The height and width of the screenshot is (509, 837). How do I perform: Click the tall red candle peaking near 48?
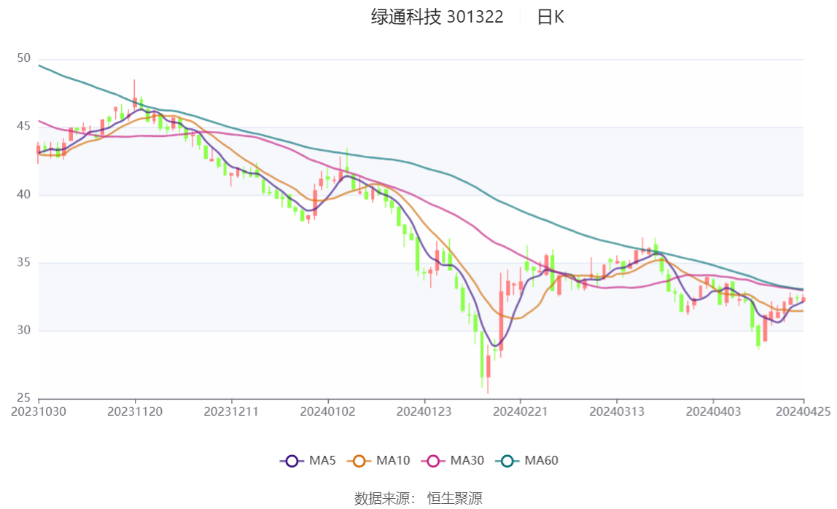pos(134,96)
